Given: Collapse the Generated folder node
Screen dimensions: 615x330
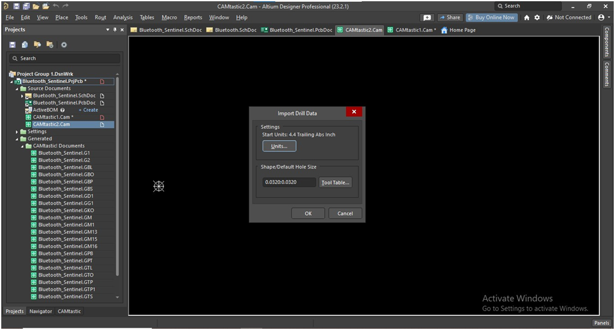Looking at the screenshot, I should [x=17, y=139].
